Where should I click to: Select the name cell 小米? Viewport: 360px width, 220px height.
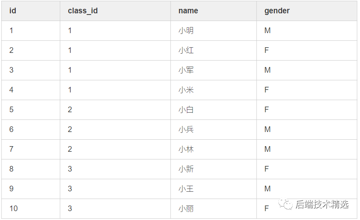[186, 90]
